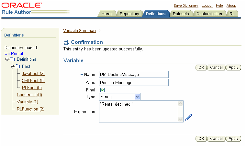Click the Definitions label in tree
Screen dimensions: 246x147
click(27, 59)
